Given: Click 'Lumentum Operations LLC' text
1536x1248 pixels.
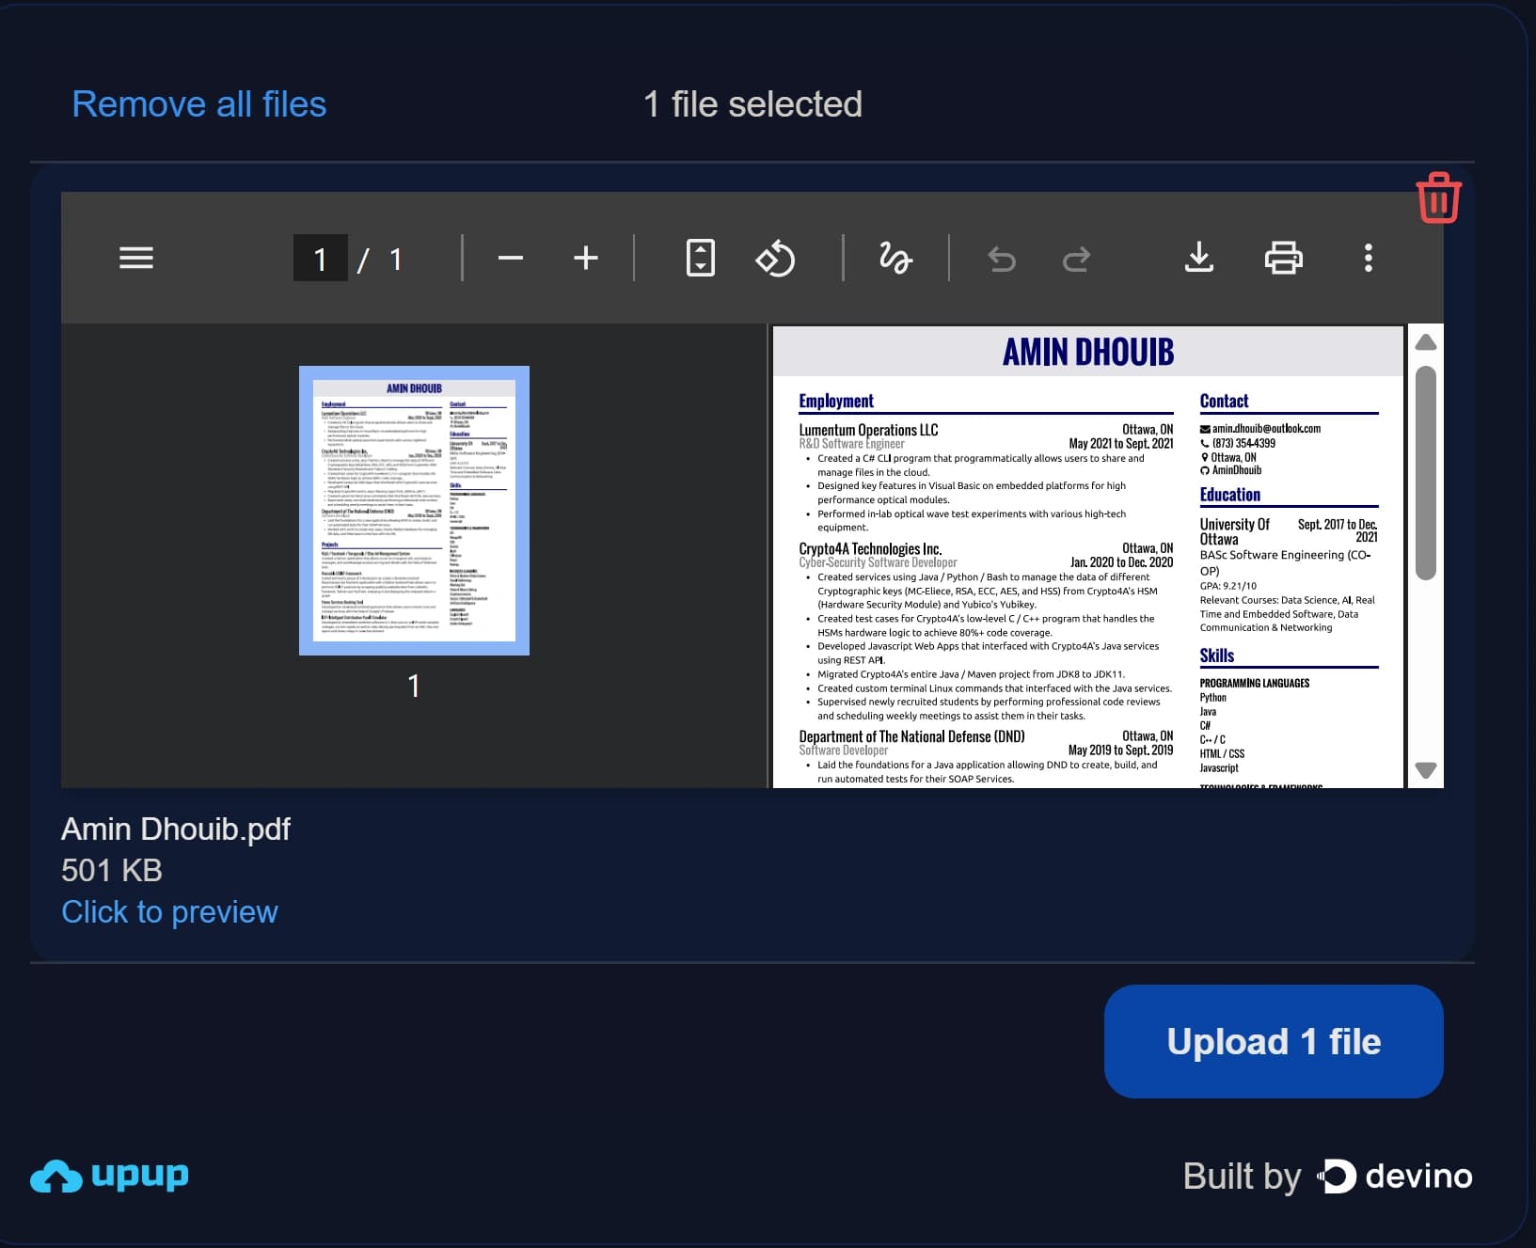Looking at the screenshot, I should (868, 430).
